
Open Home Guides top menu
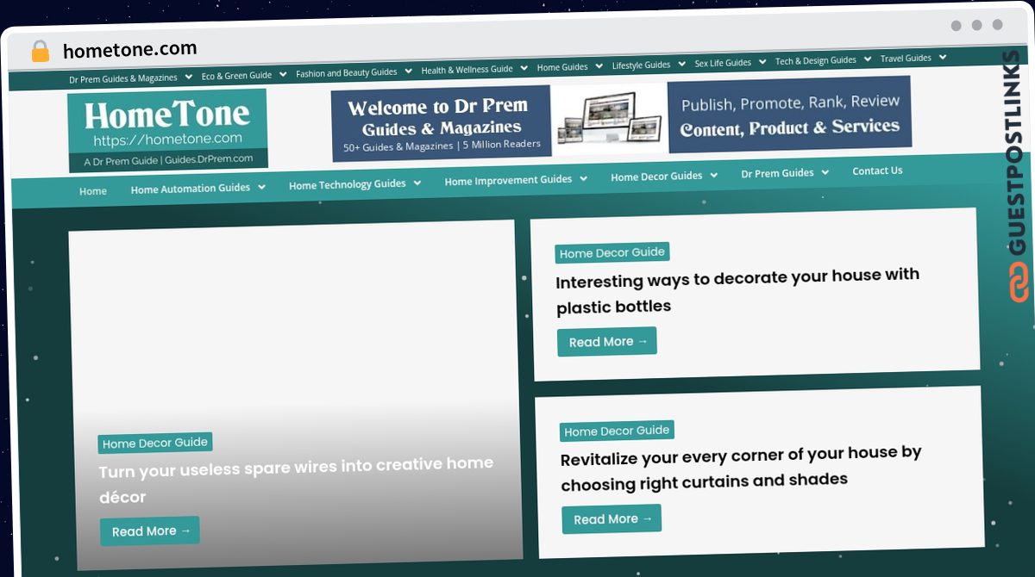click(x=562, y=67)
